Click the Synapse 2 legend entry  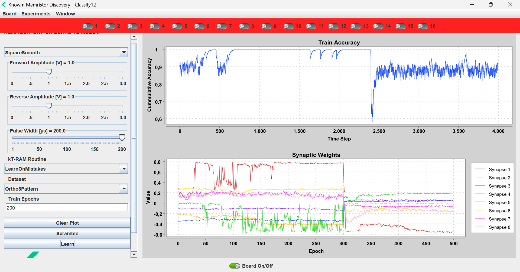click(493, 178)
